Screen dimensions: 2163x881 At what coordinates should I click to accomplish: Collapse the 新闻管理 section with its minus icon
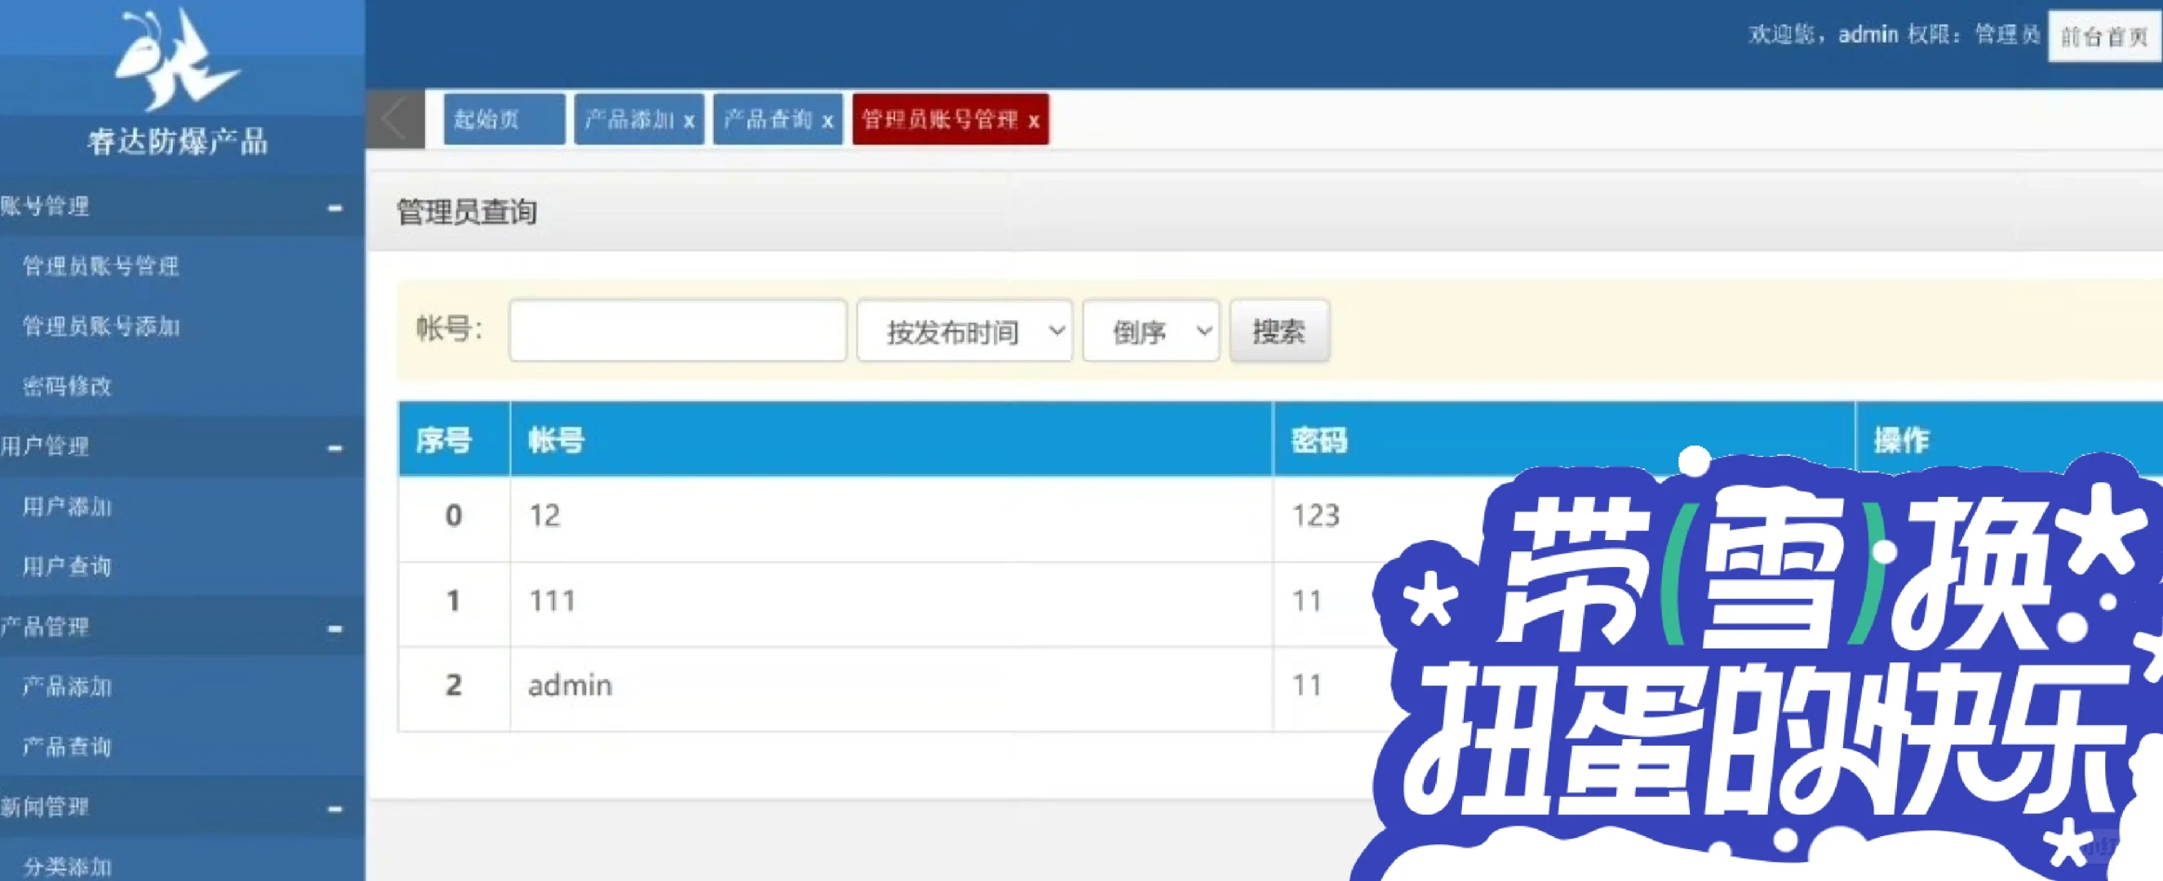(x=335, y=807)
